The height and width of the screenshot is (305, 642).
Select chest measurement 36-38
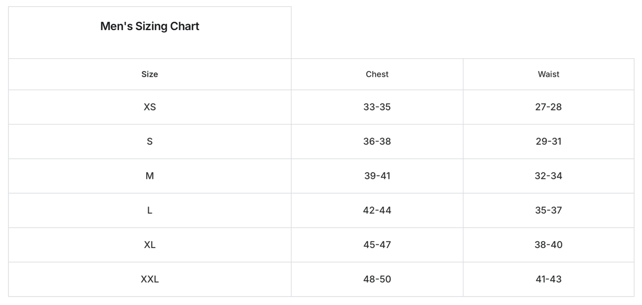(x=377, y=141)
